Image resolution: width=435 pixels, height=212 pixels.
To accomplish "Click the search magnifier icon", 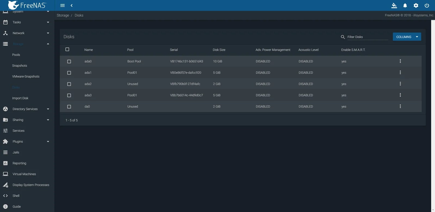I will click(343, 37).
